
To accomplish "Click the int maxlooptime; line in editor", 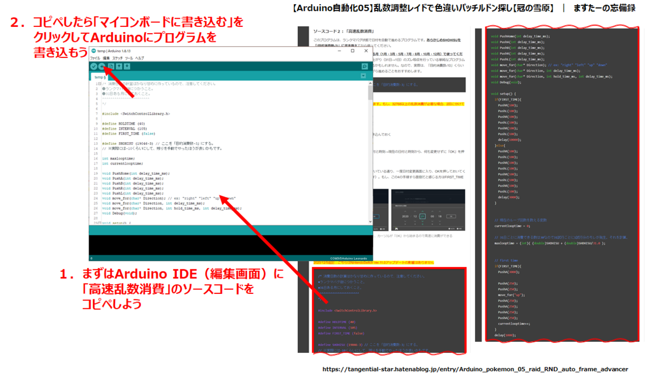I will coord(118,159).
